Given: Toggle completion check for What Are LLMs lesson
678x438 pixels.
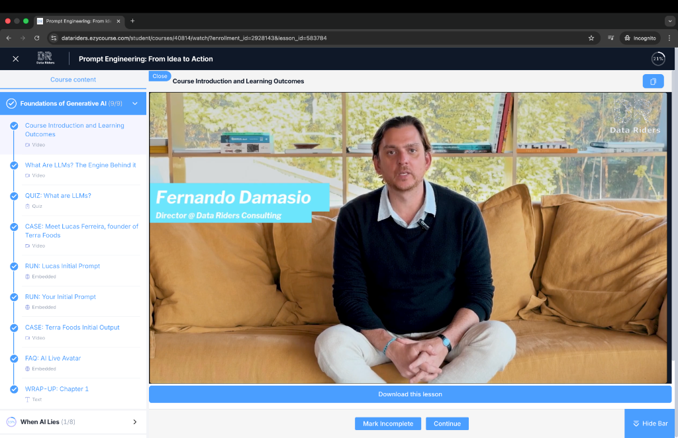Looking at the screenshot, I should coord(15,165).
